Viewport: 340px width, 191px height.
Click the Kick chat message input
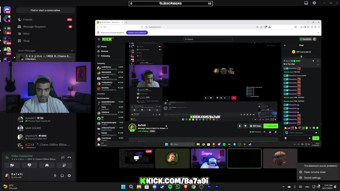tap(301, 133)
